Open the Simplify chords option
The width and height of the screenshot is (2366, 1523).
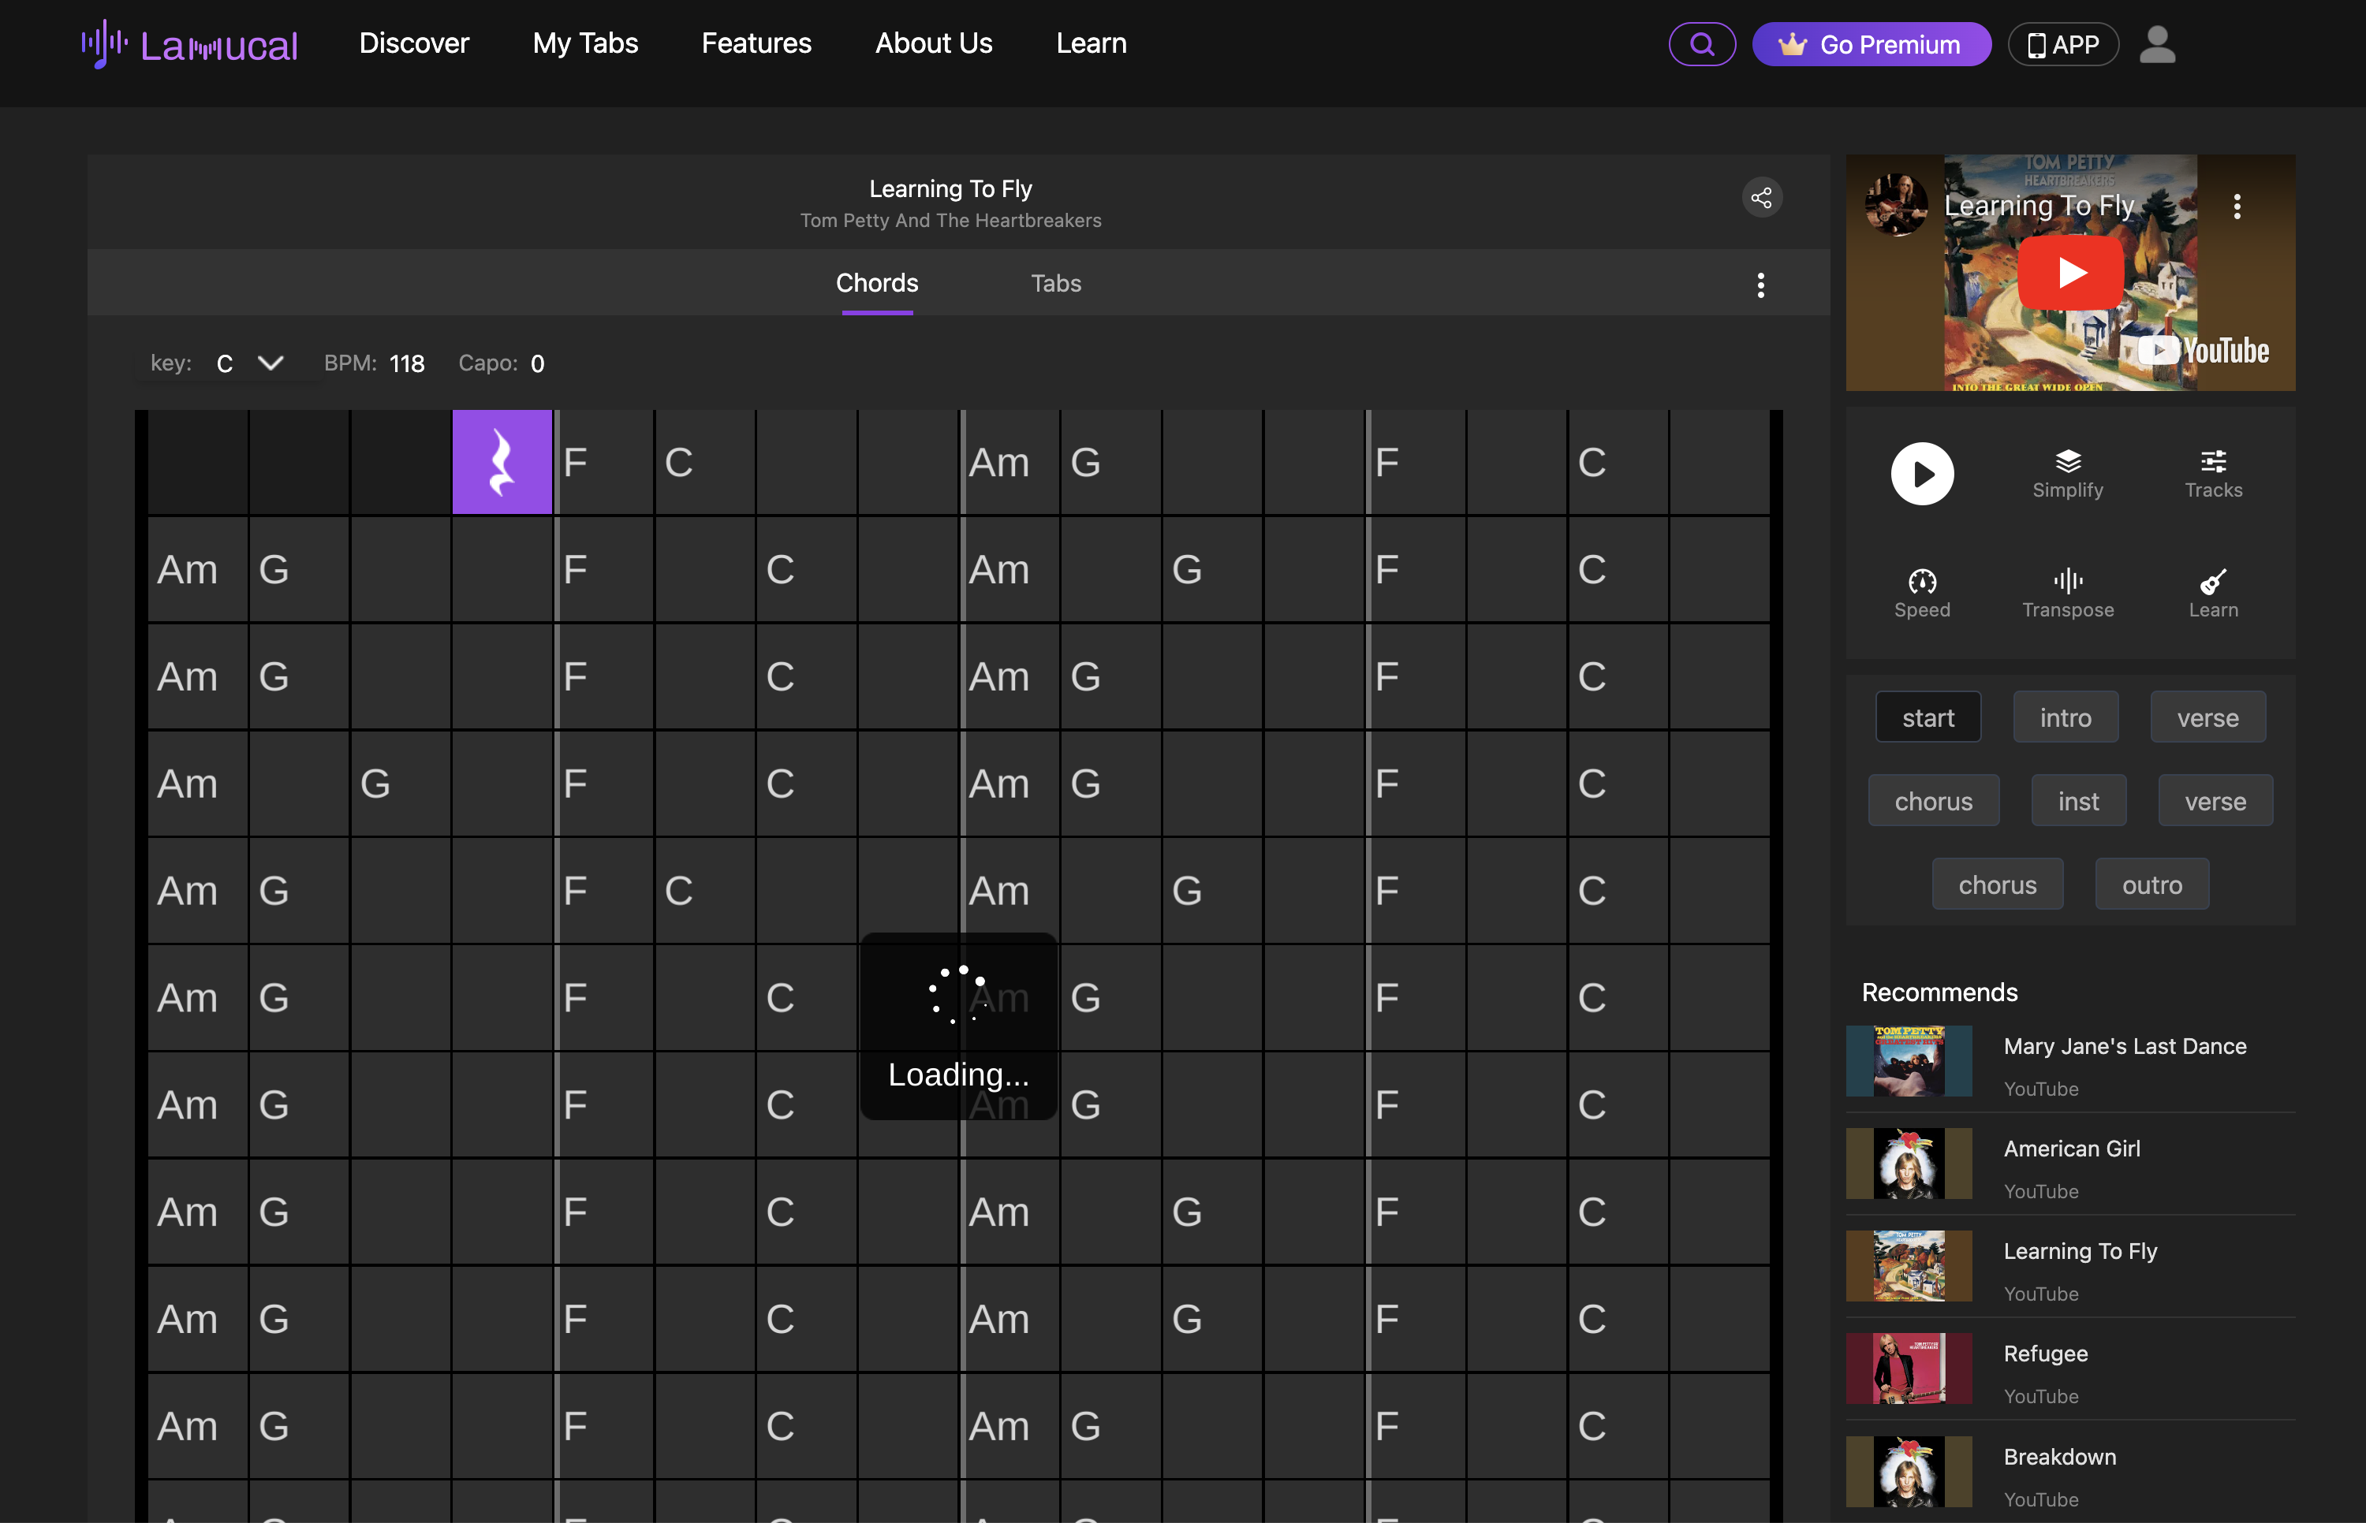tap(2067, 473)
